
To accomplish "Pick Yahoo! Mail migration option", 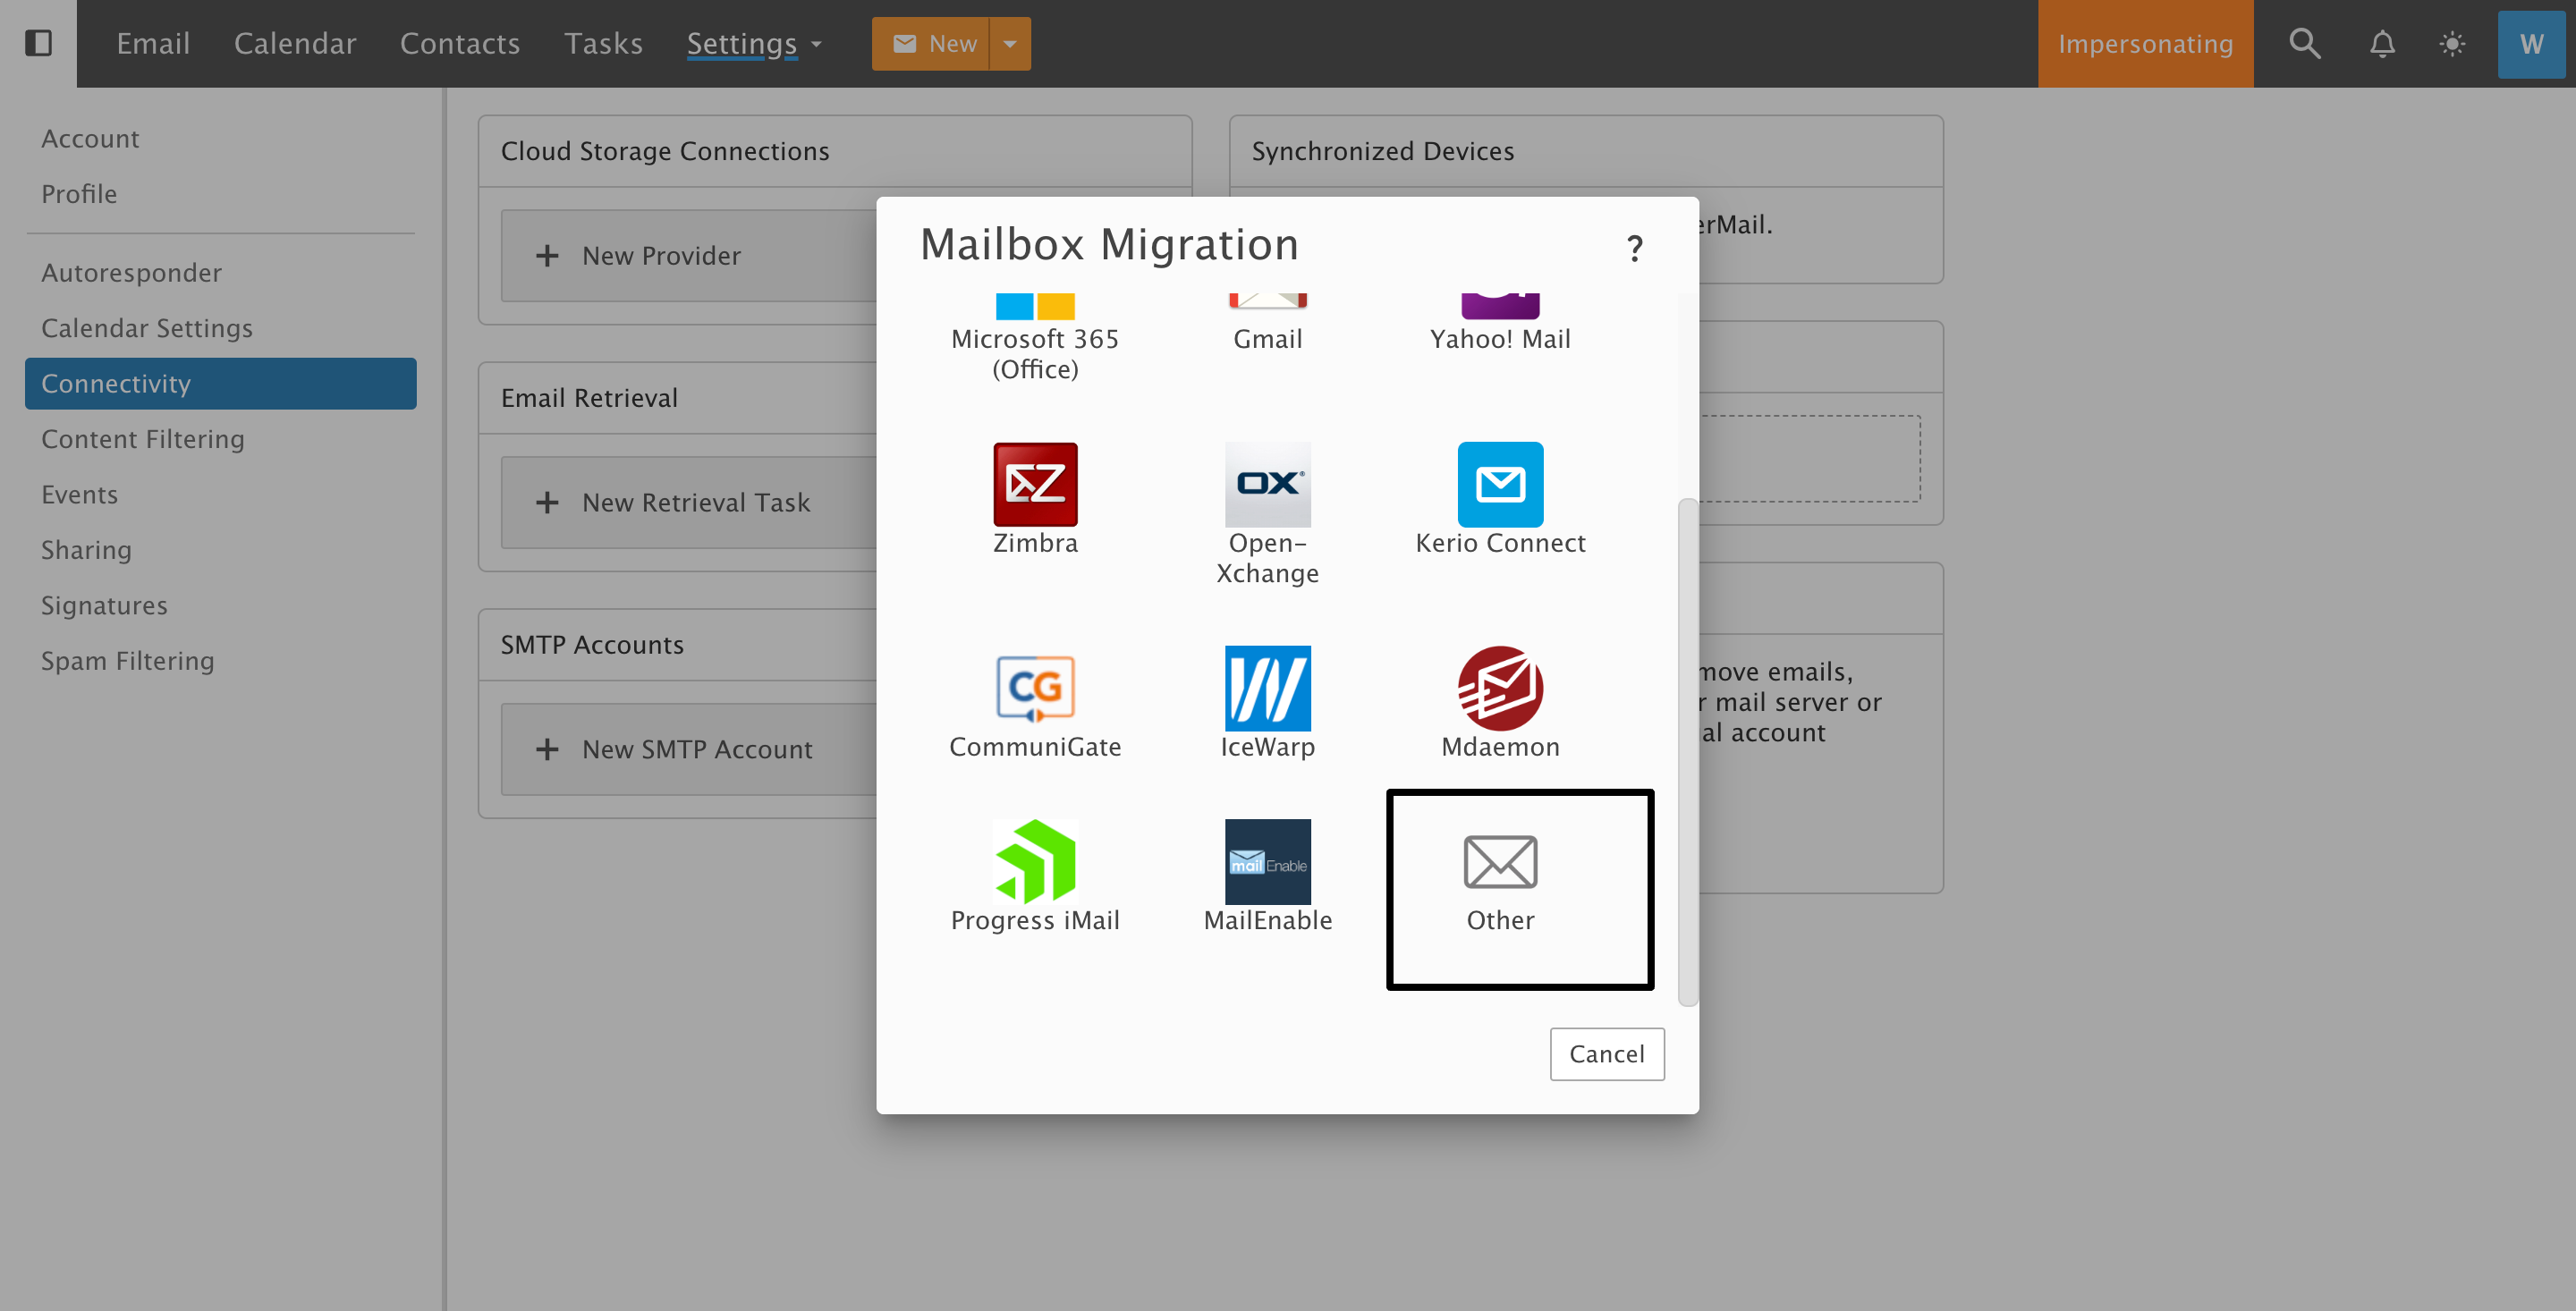I will click(1500, 324).
